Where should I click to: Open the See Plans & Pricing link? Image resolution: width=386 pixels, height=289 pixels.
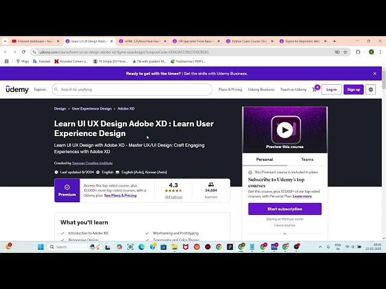tap(120, 195)
